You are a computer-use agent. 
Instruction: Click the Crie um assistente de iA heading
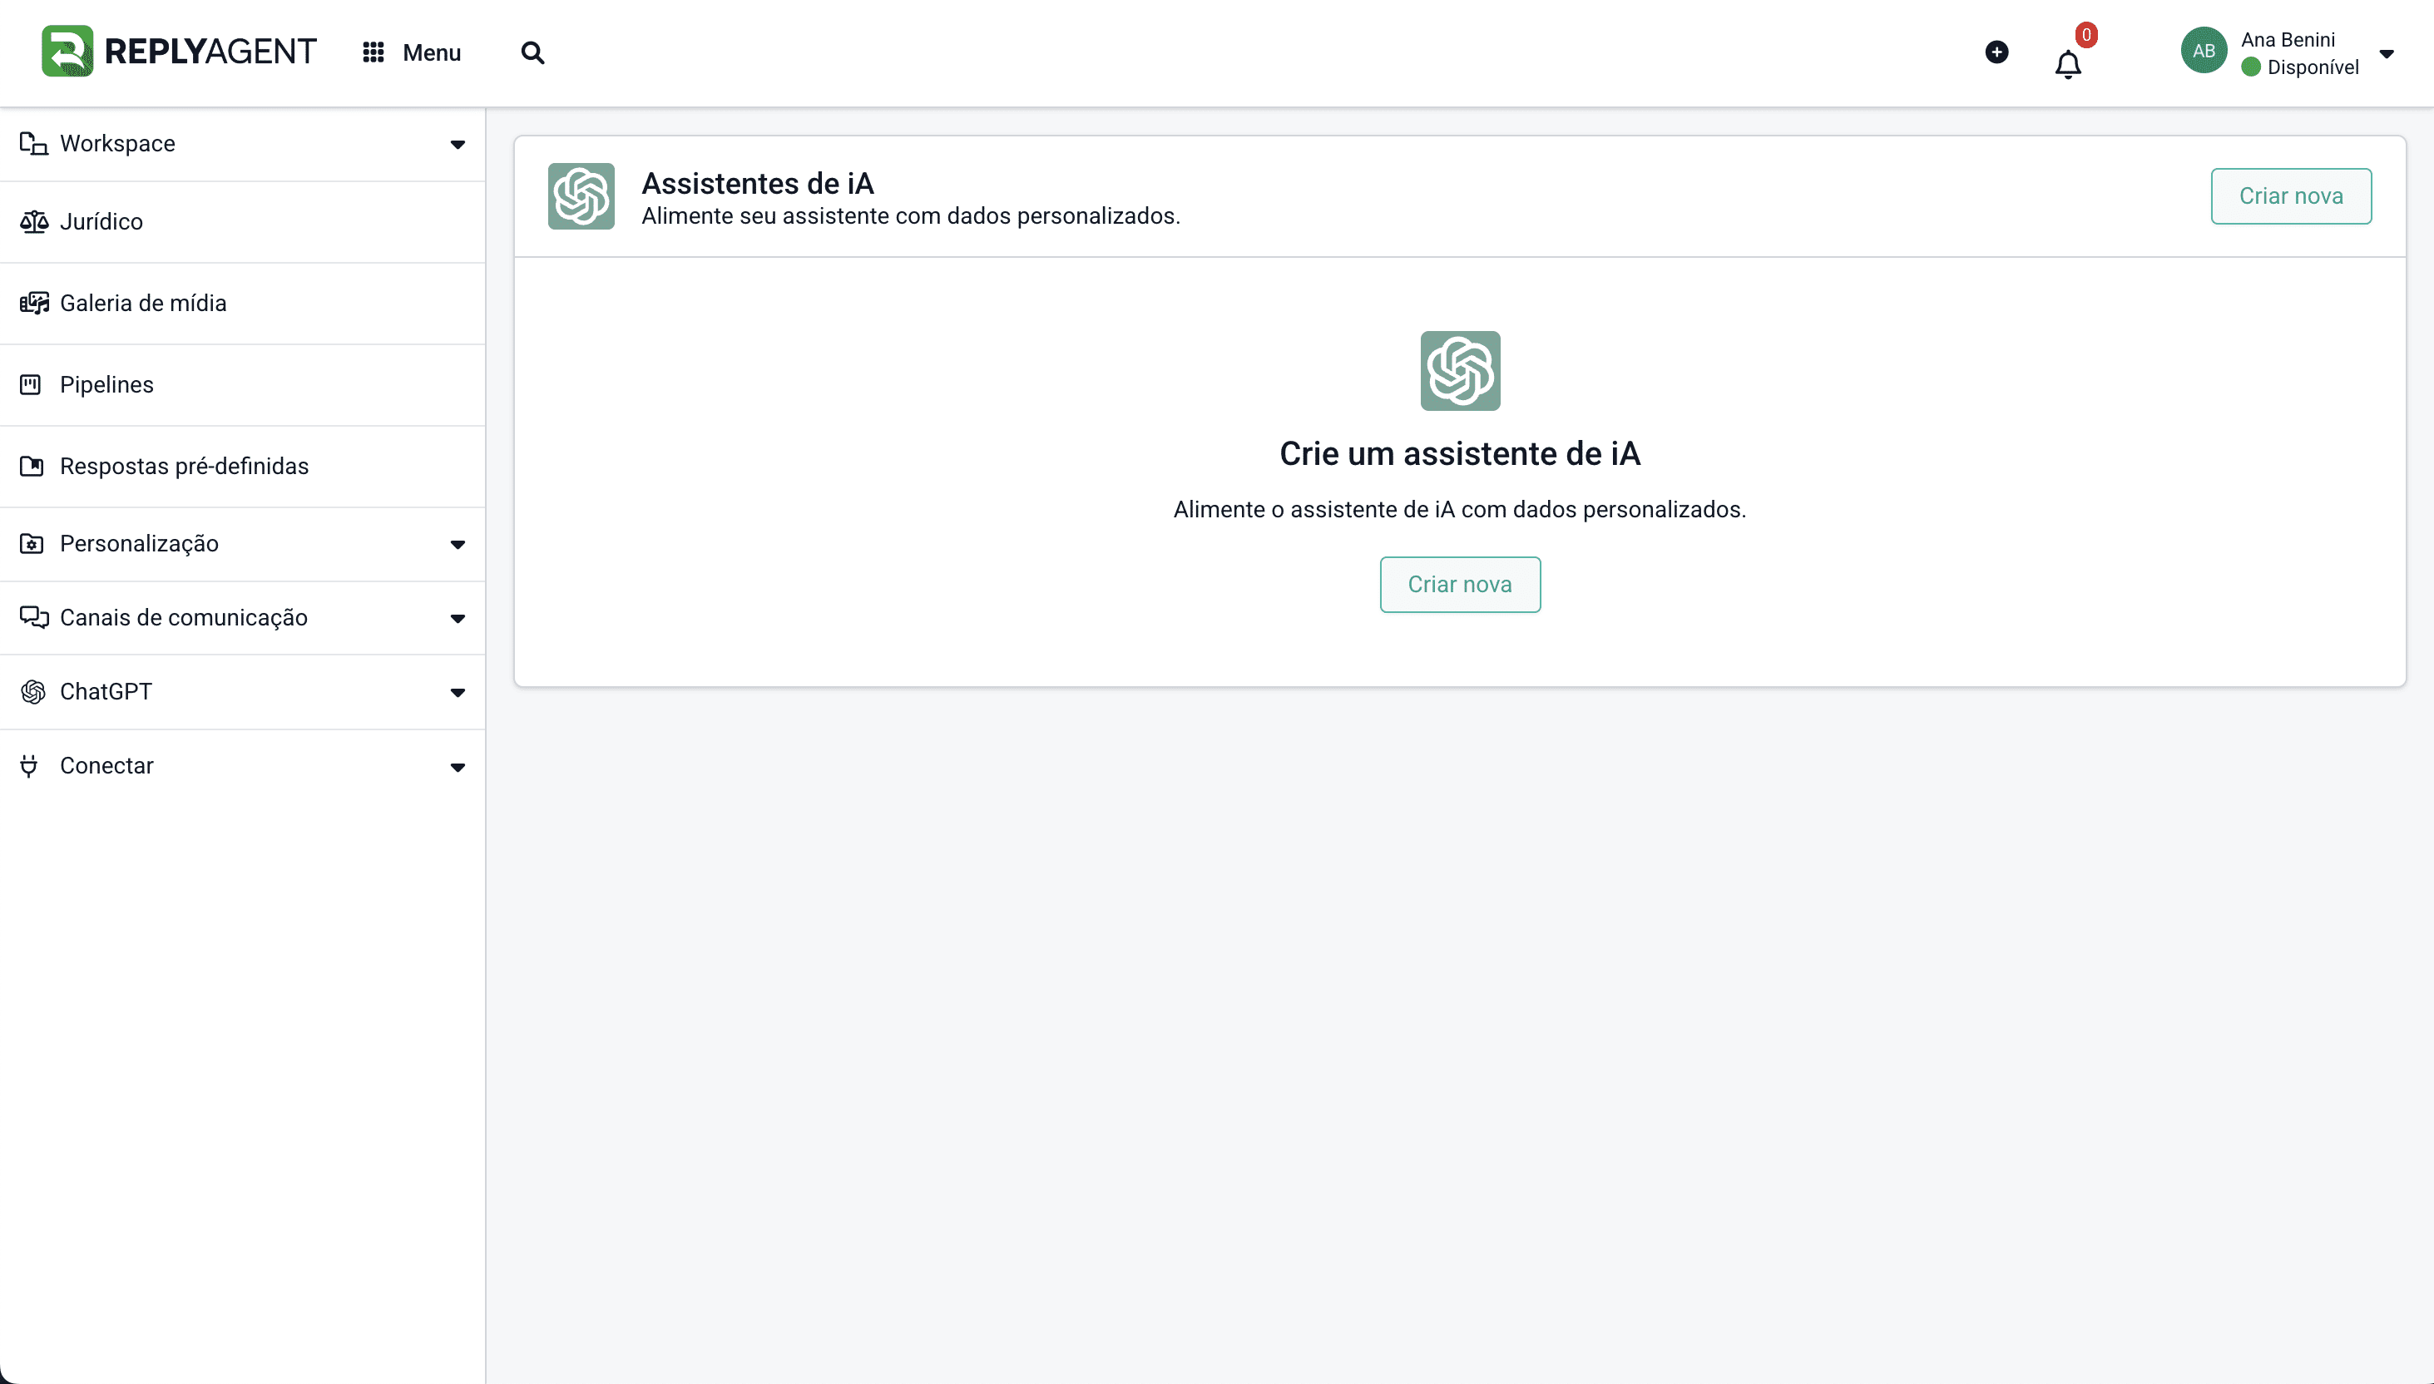point(1460,453)
